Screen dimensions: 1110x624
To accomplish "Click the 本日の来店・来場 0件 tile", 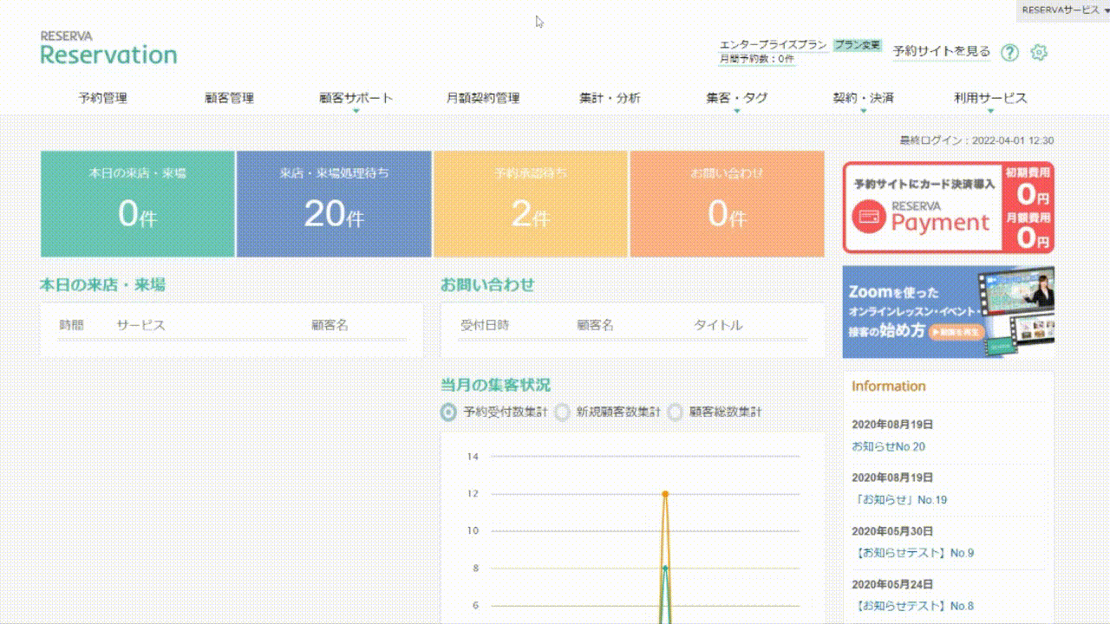I will point(138,204).
